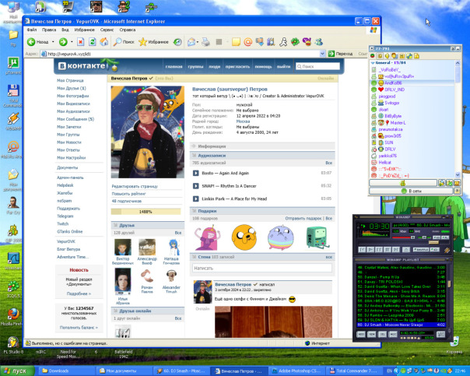
Task: Open the Вид menu
Action: coord(65,30)
